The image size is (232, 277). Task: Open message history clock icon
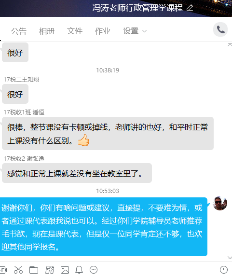tap(224, 270)
